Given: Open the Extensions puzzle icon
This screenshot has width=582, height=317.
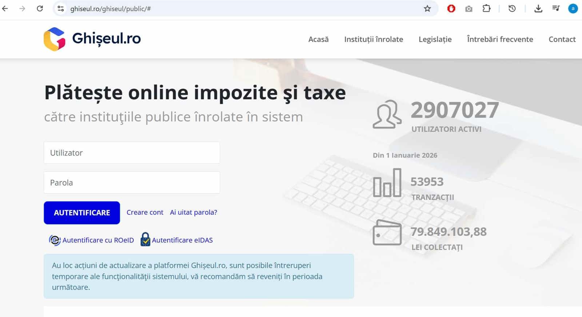Looking at the screenshot, I should [486, 8].
